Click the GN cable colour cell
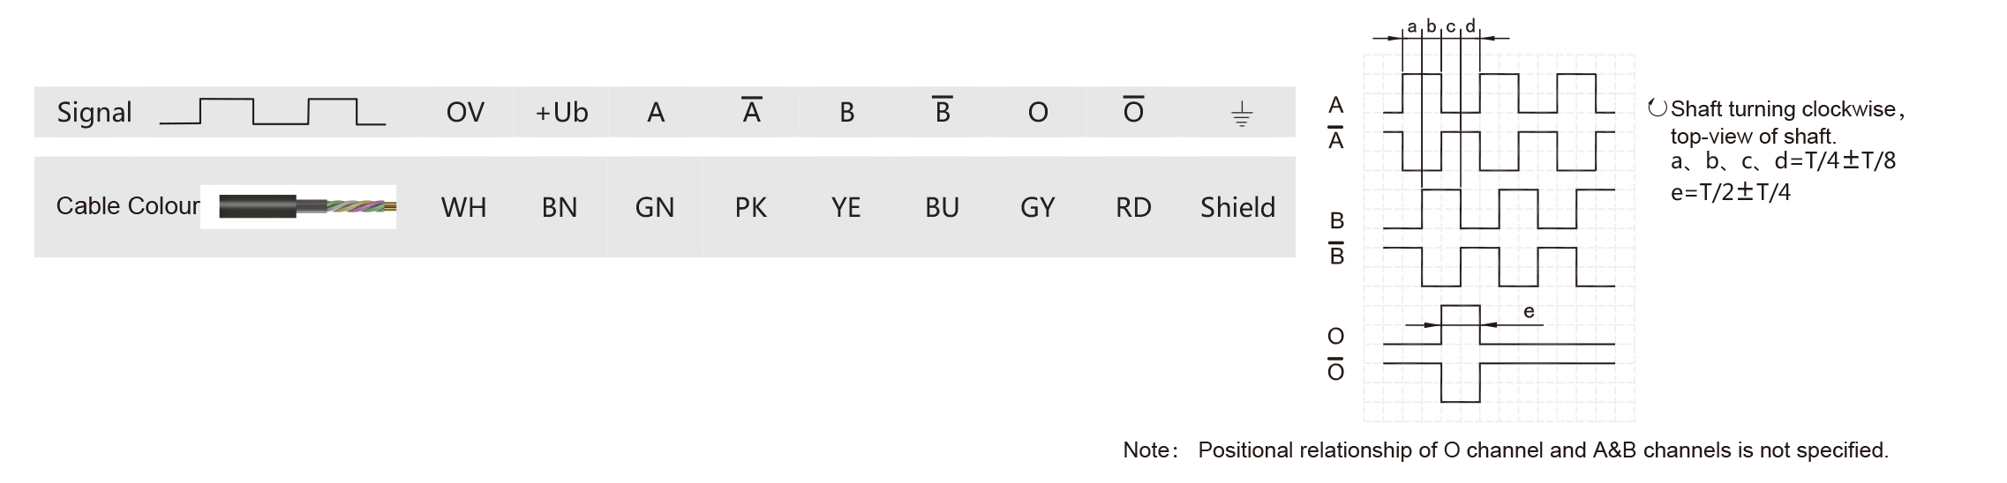 point(655,207)
